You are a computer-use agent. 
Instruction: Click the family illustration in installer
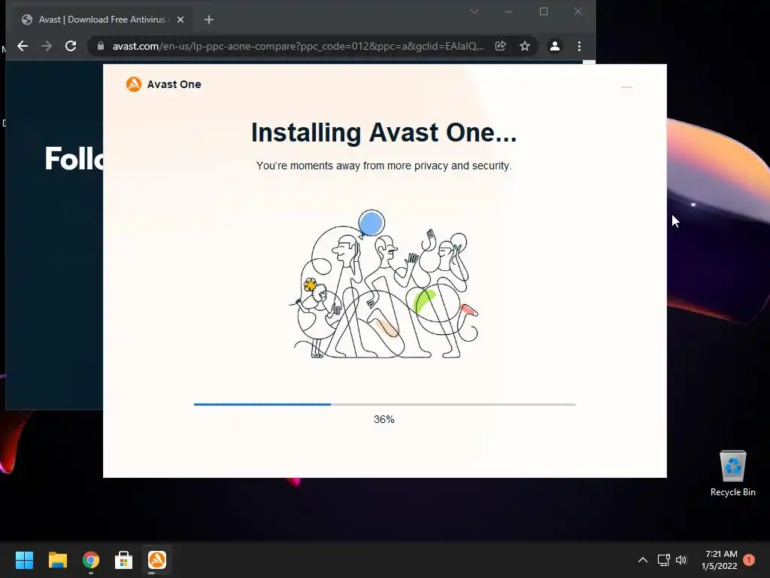[x=384, y=284]
